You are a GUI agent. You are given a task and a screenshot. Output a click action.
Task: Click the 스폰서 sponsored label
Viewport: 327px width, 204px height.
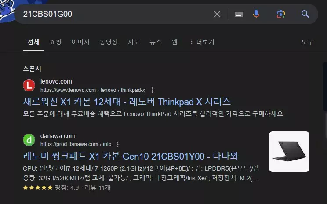click(32, 69)
